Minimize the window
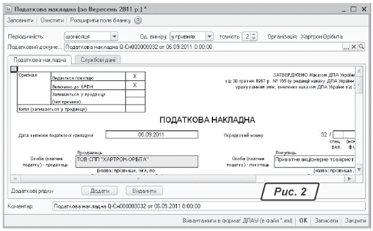Screen dimensions: 373x231 pyautogui.click(x=343, y=10)
